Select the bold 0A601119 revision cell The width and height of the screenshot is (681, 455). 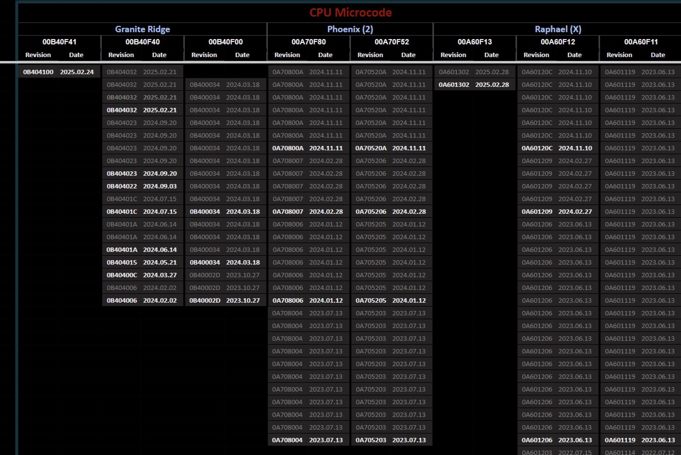620,440
